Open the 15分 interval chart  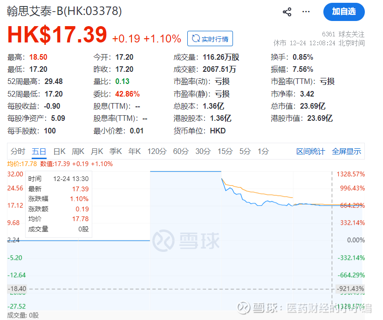(225, 151)
